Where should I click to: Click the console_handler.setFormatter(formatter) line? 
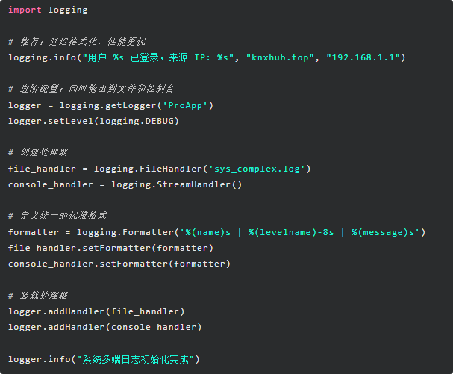[x=119, y=264]
